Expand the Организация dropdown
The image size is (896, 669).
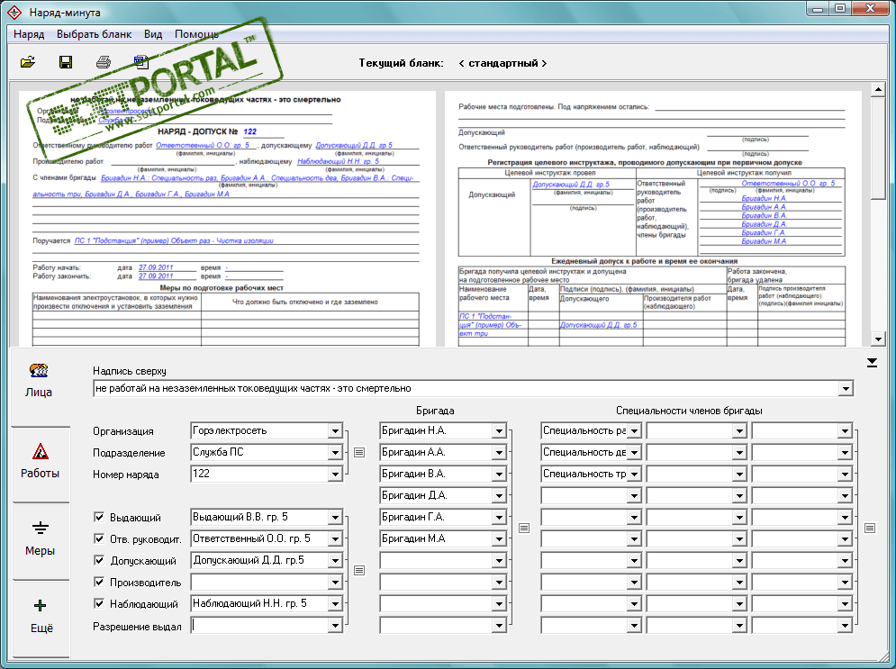click(x=335, y=431)
